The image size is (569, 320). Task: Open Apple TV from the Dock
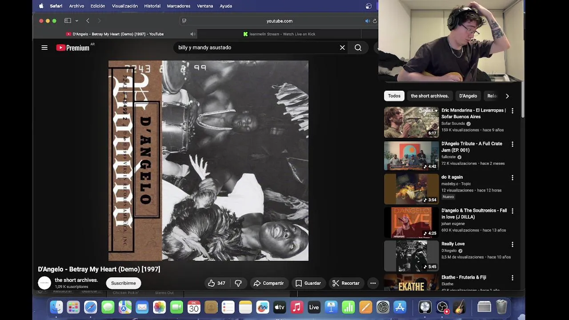tap(280, 307)
